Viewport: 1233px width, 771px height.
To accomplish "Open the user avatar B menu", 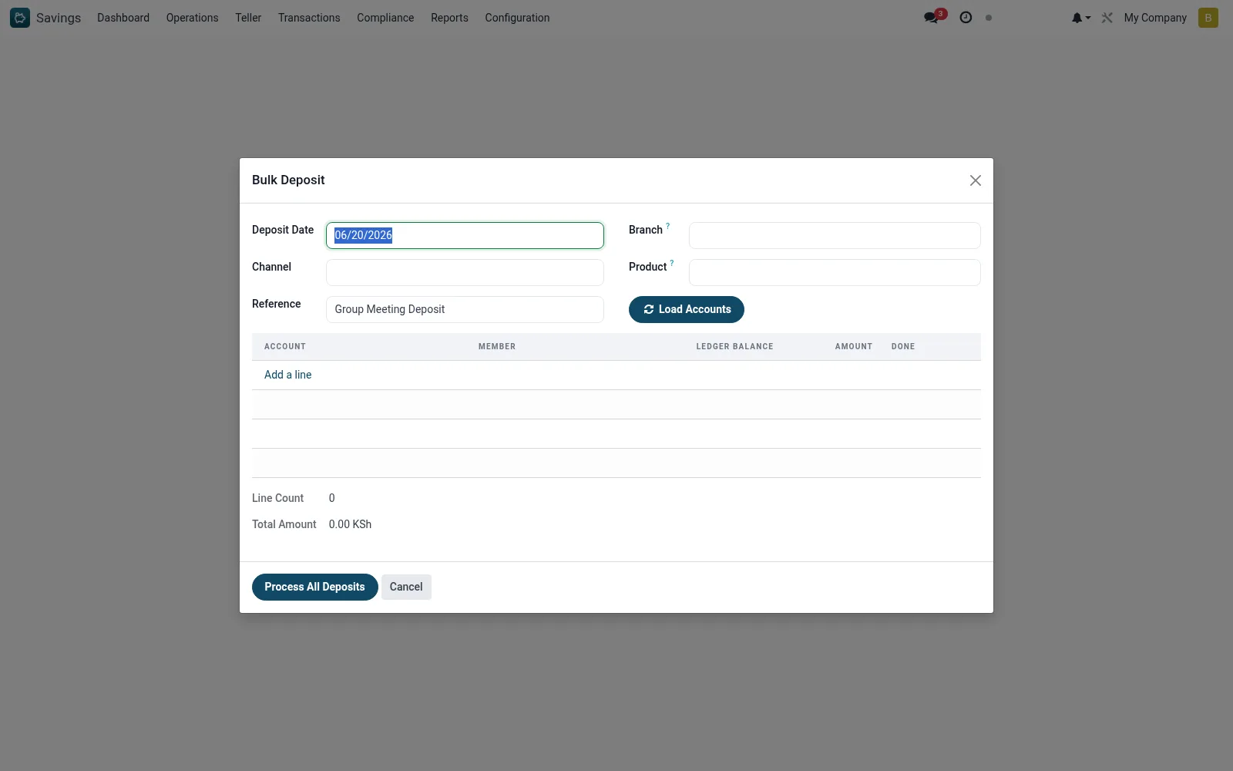I will point(1208,18).
